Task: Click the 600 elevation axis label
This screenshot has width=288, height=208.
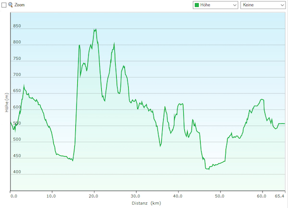Action: tap(17, 107)
